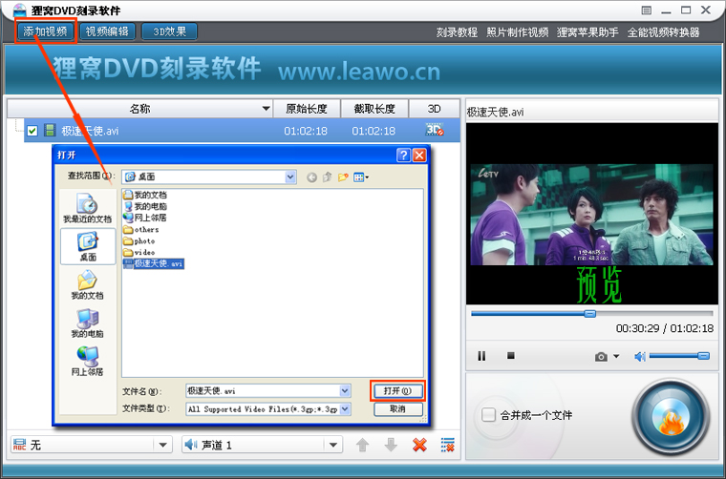726x479 pixels.
Task: Click the help button in the 打开 dialog
Action: tap(403, 155)
